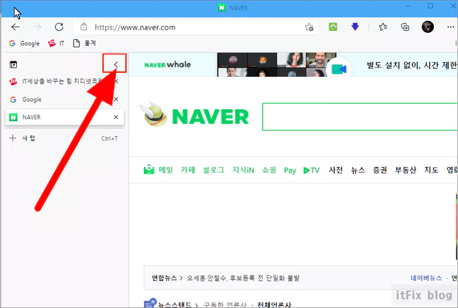Toggle the vertical tabs icon in the sidebar
The image size is (458, 308).
coord(13,65)
